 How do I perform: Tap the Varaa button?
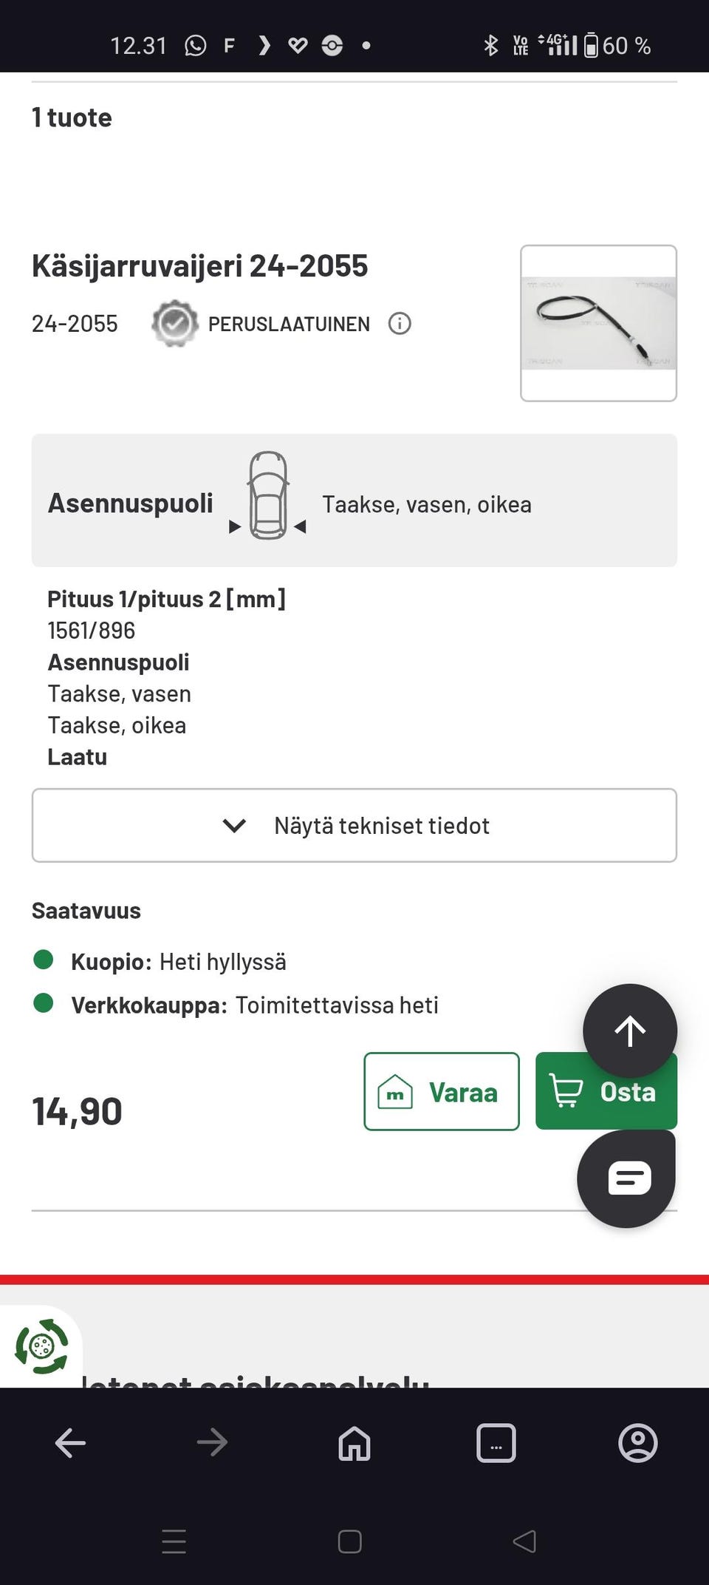(441, 1091)
